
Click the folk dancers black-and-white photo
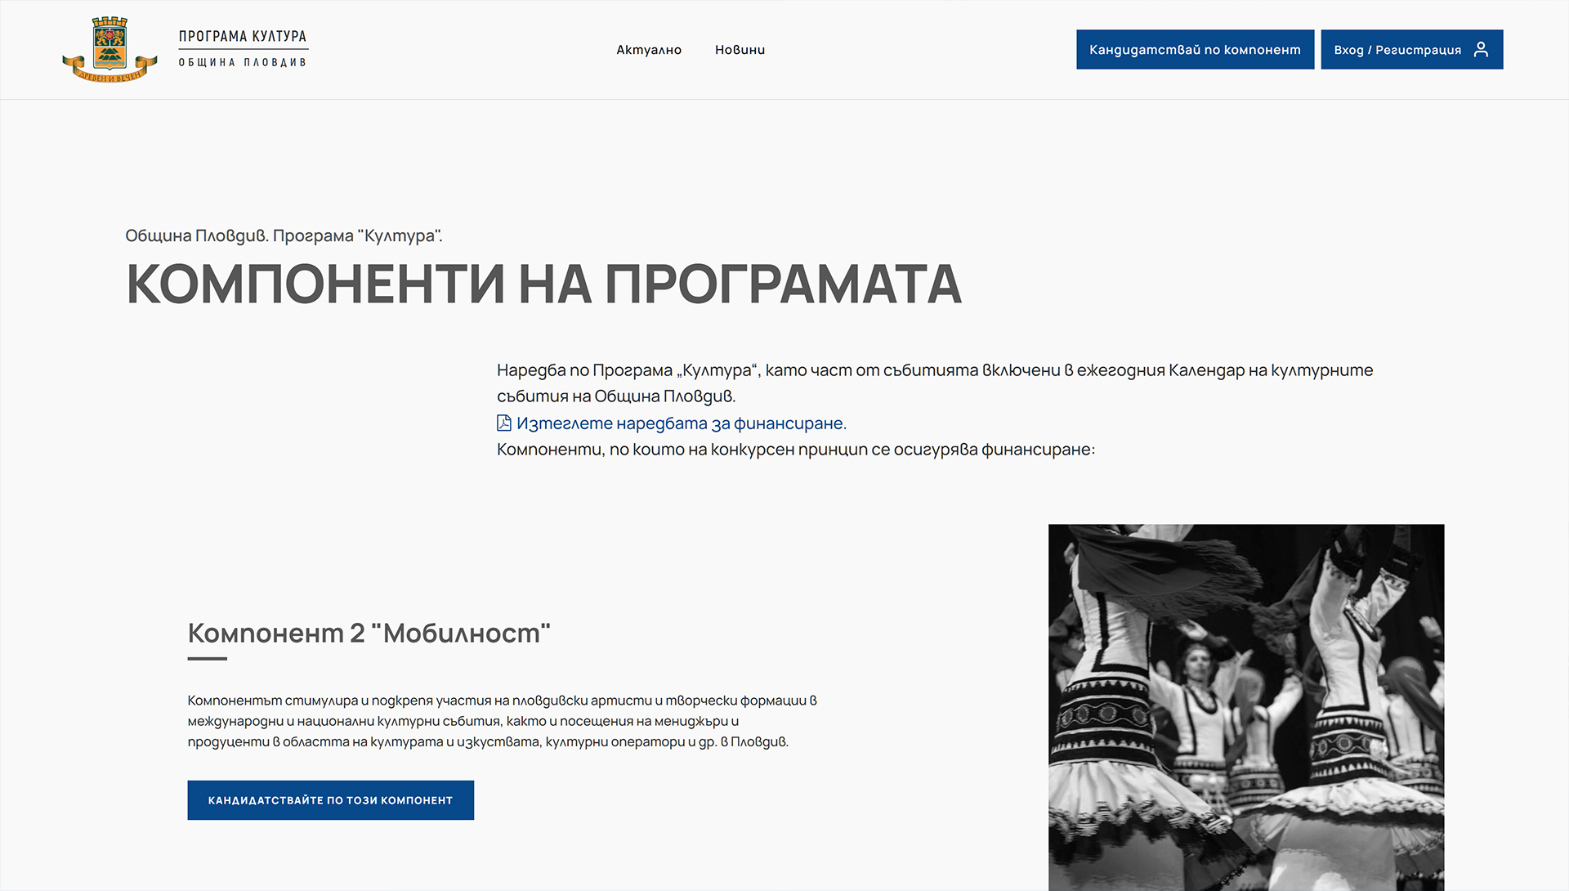(1246, 707)
